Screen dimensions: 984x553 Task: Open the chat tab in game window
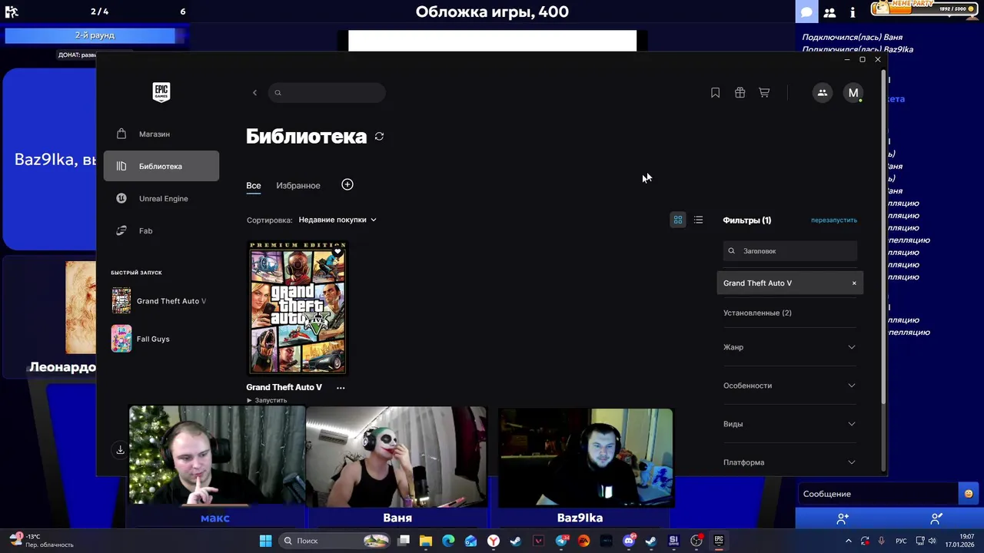coord(806,12)
